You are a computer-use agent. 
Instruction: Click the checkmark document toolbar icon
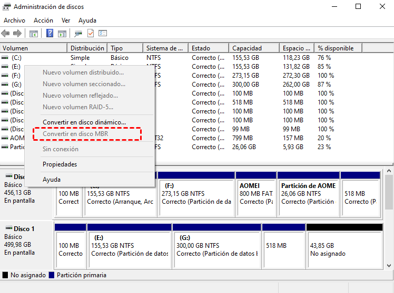[90, 34]
